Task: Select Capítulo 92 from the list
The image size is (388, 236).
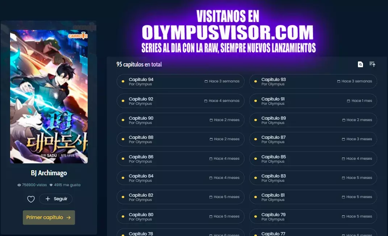Action: (x=180, y=101)
